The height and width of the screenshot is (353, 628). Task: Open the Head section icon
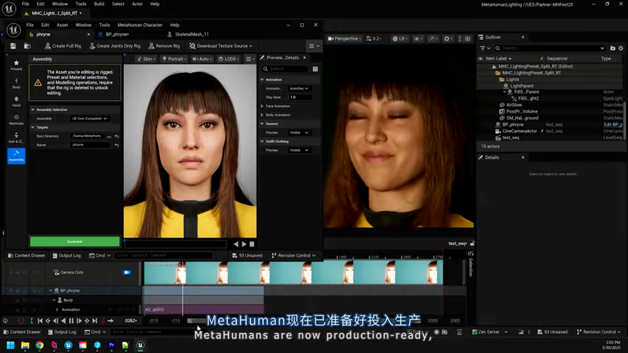(x=16, y=101)
